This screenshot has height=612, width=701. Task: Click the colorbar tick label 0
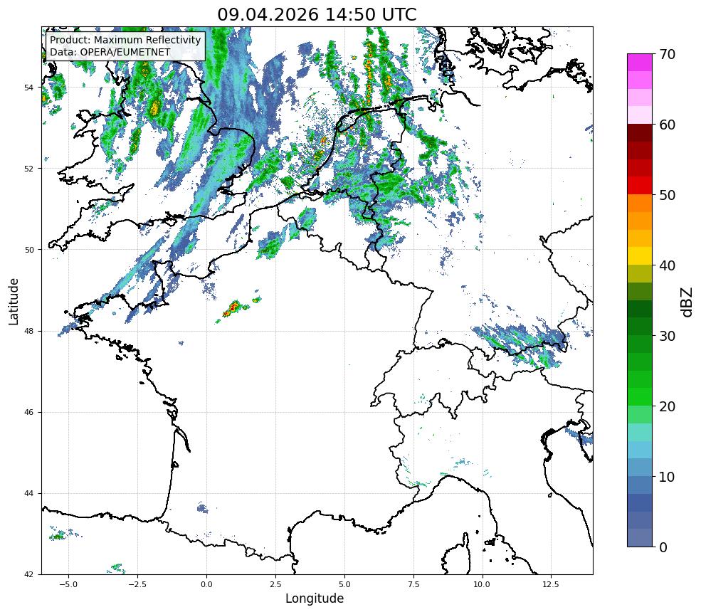(663, 547)
